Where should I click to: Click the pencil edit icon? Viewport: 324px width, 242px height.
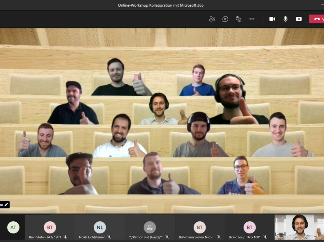pyautogui.click(x=6, y=205)
